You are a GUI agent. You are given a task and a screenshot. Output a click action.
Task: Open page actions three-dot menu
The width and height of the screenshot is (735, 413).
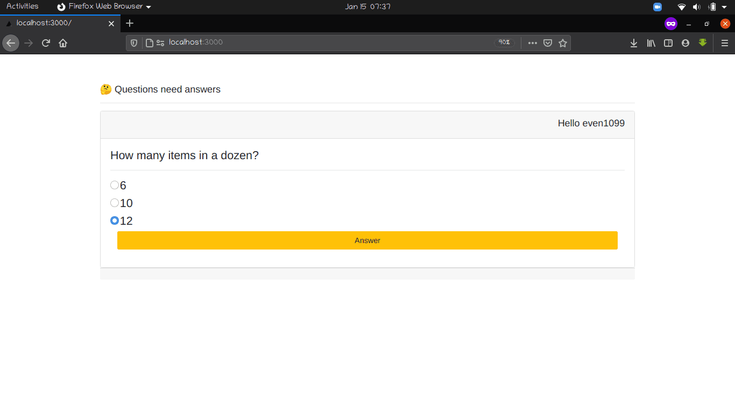point(533,43)
